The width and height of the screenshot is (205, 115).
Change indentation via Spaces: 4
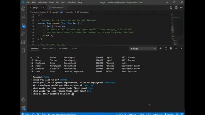coord(132,114)
